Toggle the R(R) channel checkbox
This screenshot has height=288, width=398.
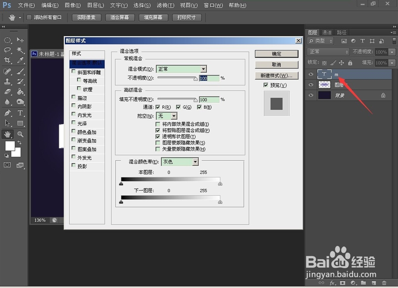click(158, 107)
